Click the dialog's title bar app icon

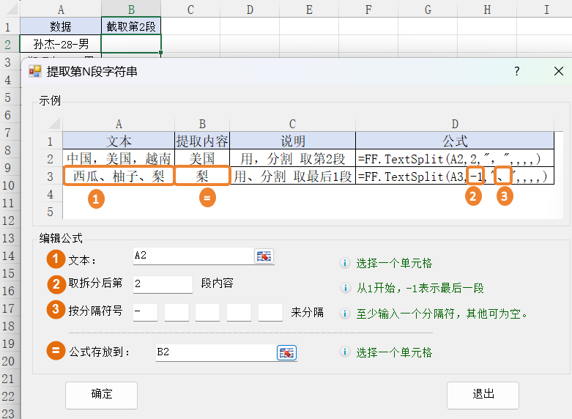click(34, 72)
